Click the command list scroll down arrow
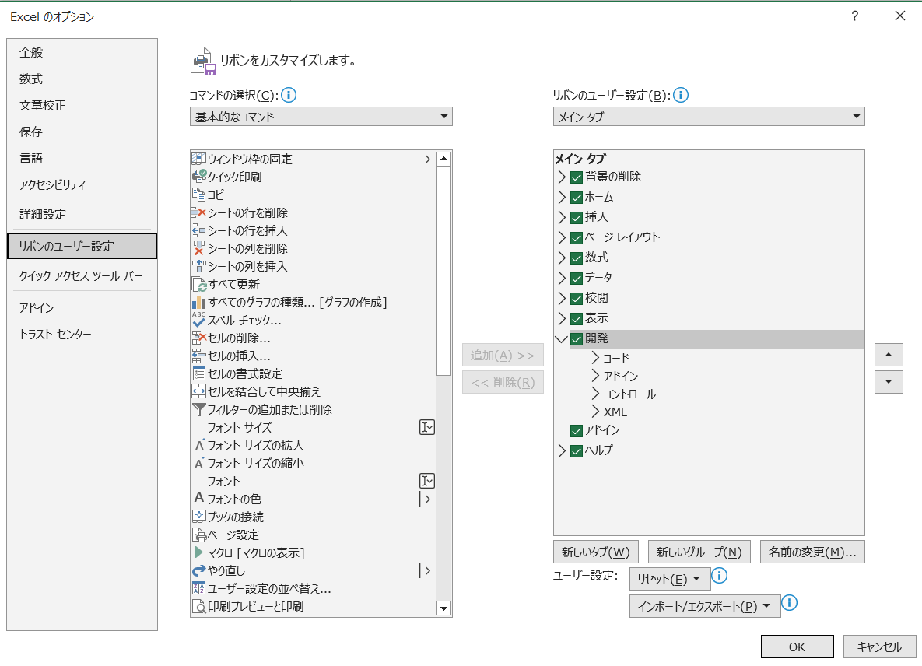Screen dimensions: 922x666 pyautogui.click(x=444, y=608)
